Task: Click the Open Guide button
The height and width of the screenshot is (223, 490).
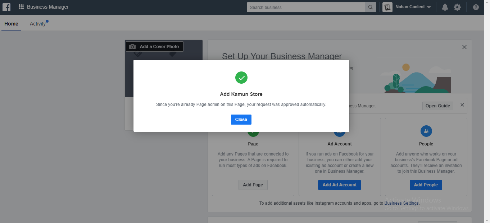Action: click(438, 106)
